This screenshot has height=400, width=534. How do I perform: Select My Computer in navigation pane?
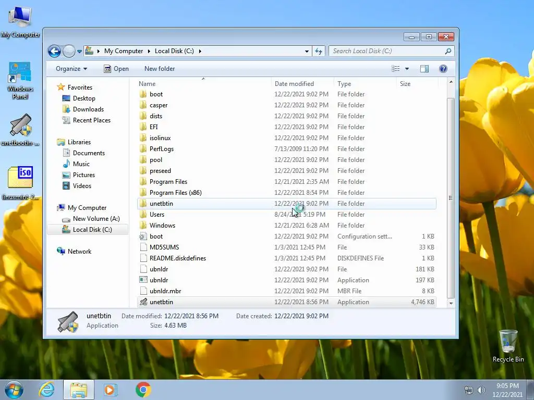coord(87,208)
